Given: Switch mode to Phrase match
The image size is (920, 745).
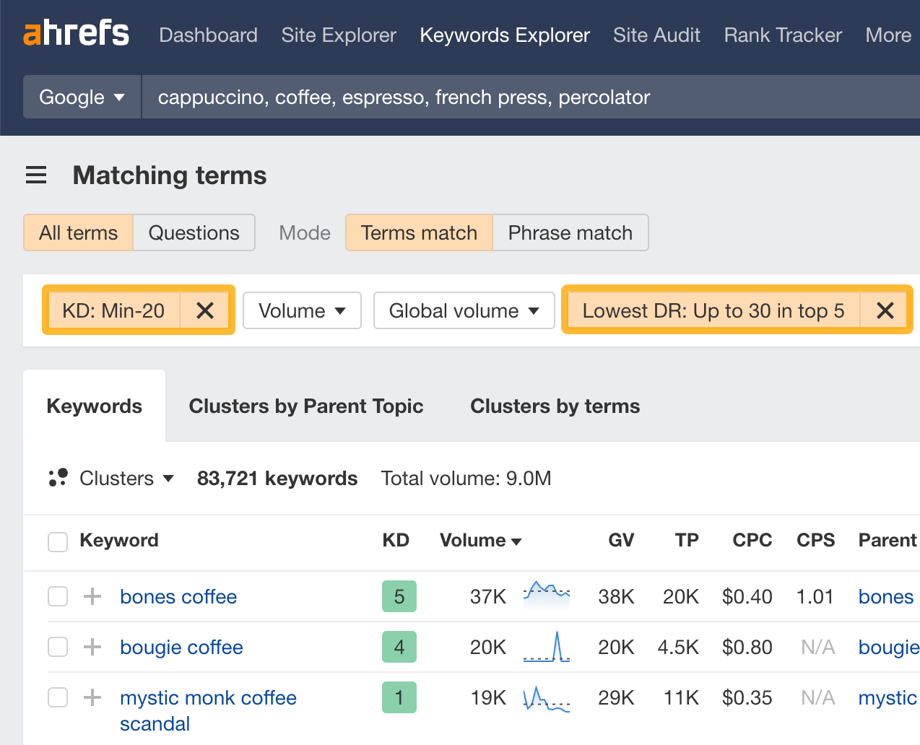Looking at the screenshot, I should click(570, 232).
